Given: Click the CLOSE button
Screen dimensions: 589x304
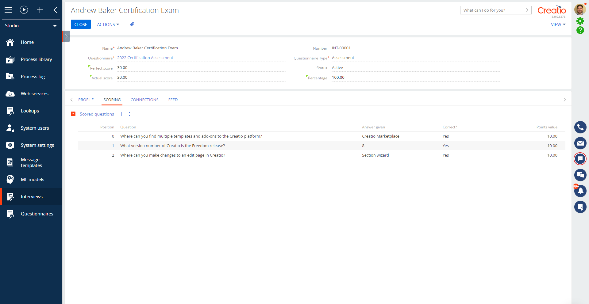Looking at the screenshot, I should click(x=81, y=24).
